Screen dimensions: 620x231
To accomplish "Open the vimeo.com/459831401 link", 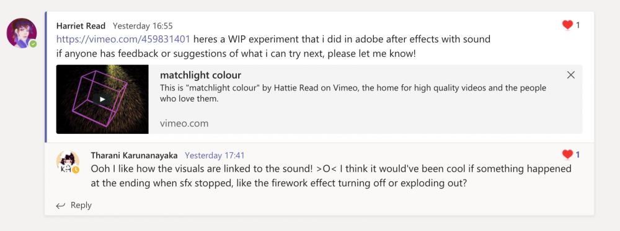I will tap(123, 39).
